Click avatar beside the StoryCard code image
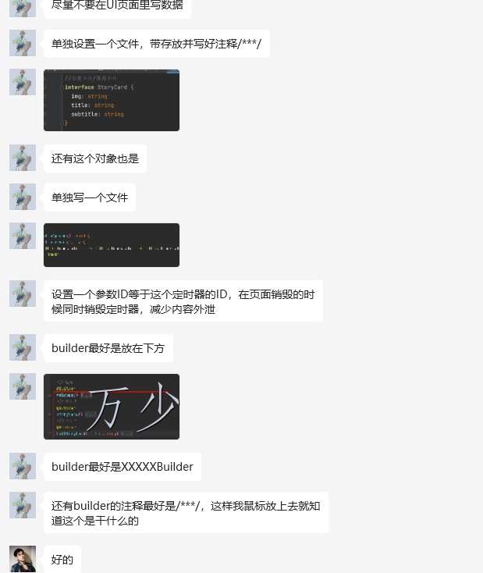483x573 pixels. (x=23, y=82)
